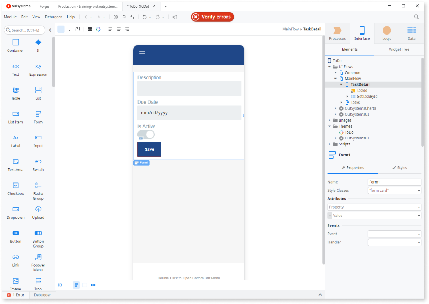
Task: Select the Radio Group widget icon
Action: pos(38,188)
